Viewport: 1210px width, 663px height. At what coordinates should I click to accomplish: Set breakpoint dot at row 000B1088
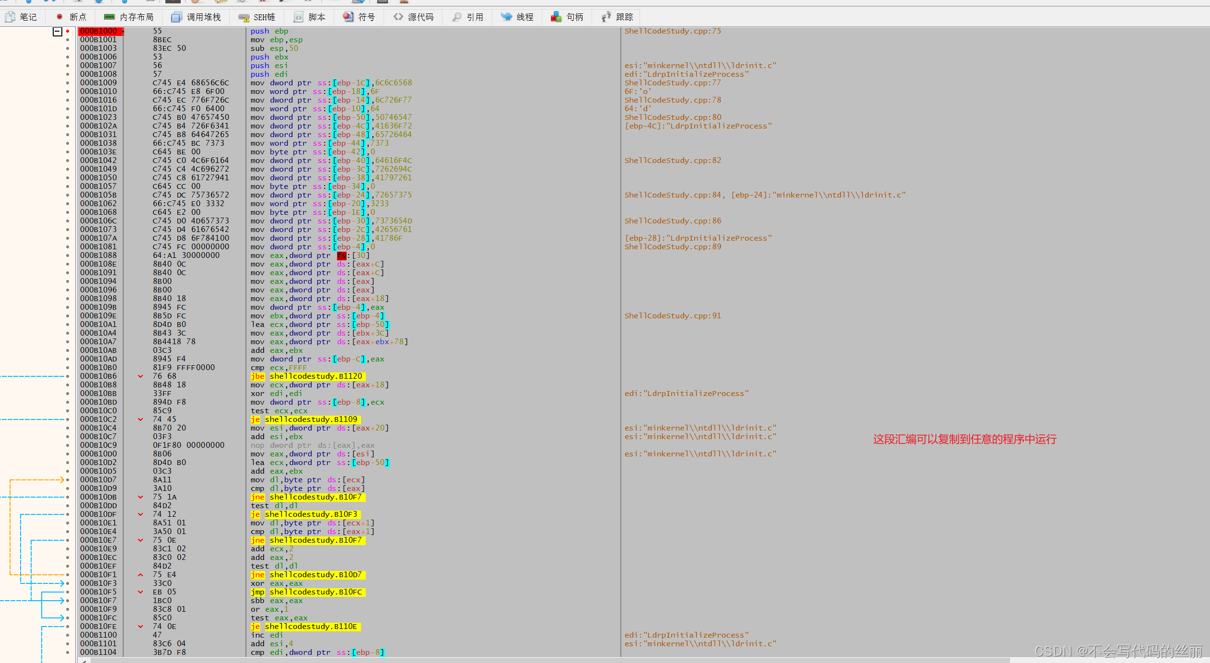(68, 256)
